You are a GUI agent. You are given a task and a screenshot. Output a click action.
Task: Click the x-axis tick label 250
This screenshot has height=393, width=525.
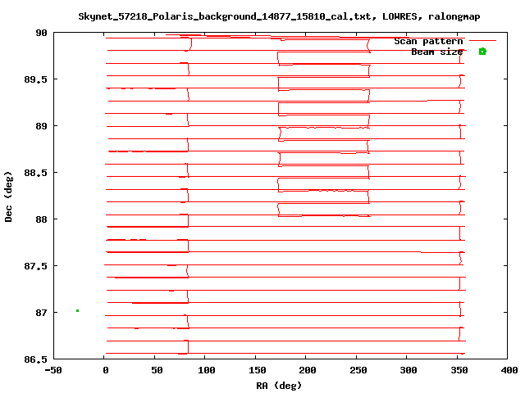tap(358, 370)
